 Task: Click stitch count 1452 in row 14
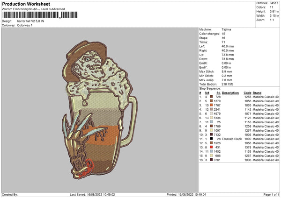click(217, 152)
